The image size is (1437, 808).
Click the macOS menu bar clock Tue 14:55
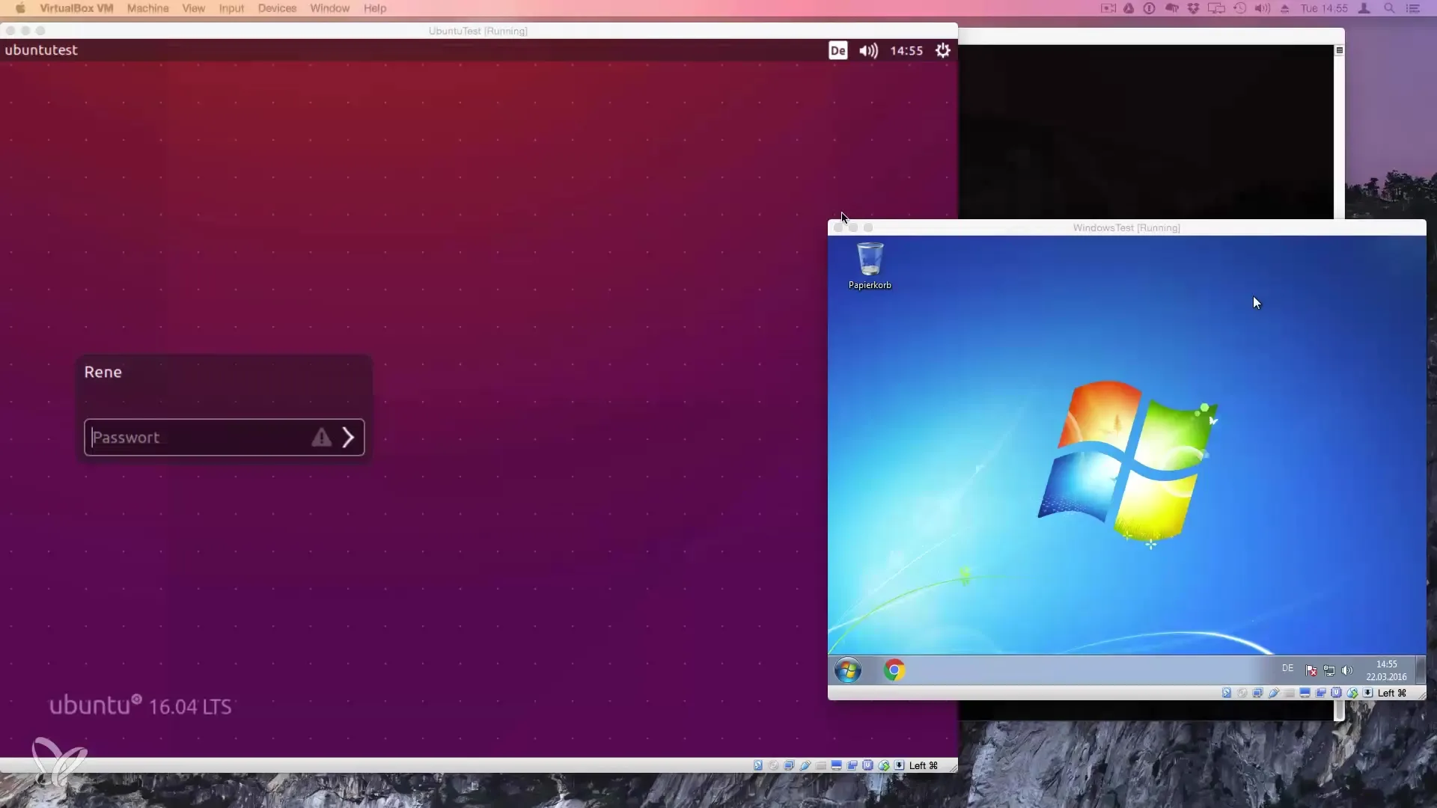tap(1324, 8)
